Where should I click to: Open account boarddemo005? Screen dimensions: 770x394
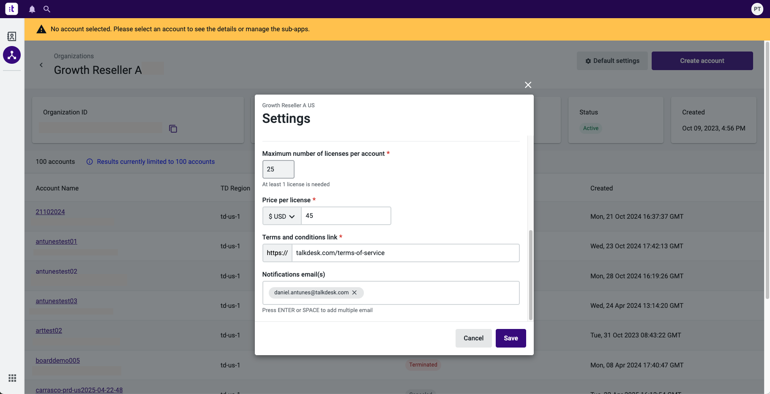click(57, 361)
